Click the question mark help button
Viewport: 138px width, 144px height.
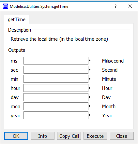coord(115,6)
